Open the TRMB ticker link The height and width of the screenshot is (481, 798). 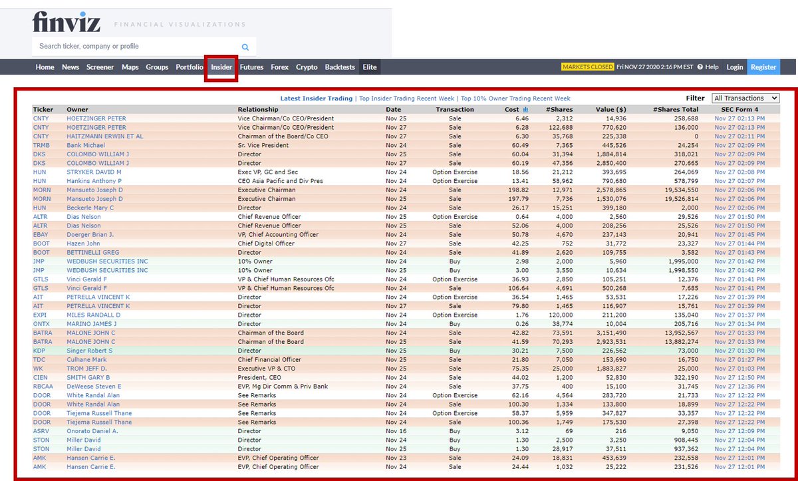pyautogui.click(x=41, y=145)
